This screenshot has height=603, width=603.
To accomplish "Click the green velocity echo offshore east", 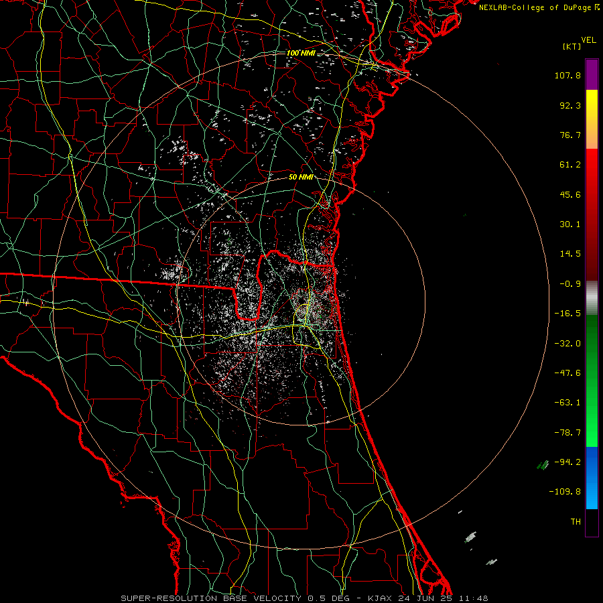I will coord(543,466).
